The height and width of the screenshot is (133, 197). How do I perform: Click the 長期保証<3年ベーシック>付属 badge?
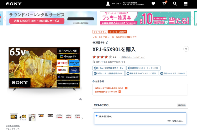pyautogui.click(x=143, y=68)
